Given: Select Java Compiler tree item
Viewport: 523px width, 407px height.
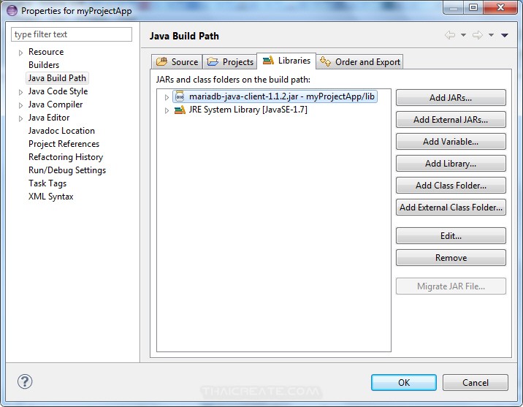Looking at the screenshot, I should click(x=56, y=104).
